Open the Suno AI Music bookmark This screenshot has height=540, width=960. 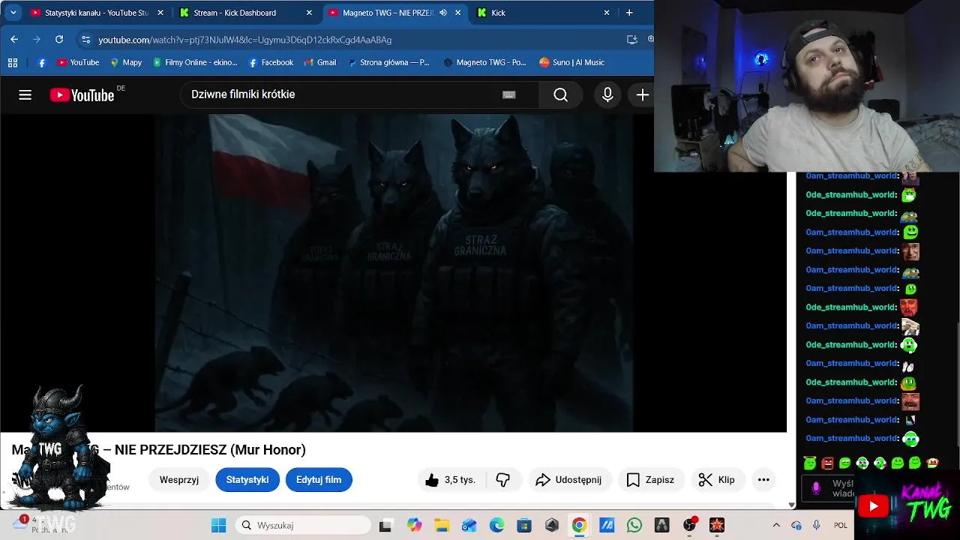click(x=572, y=63)
